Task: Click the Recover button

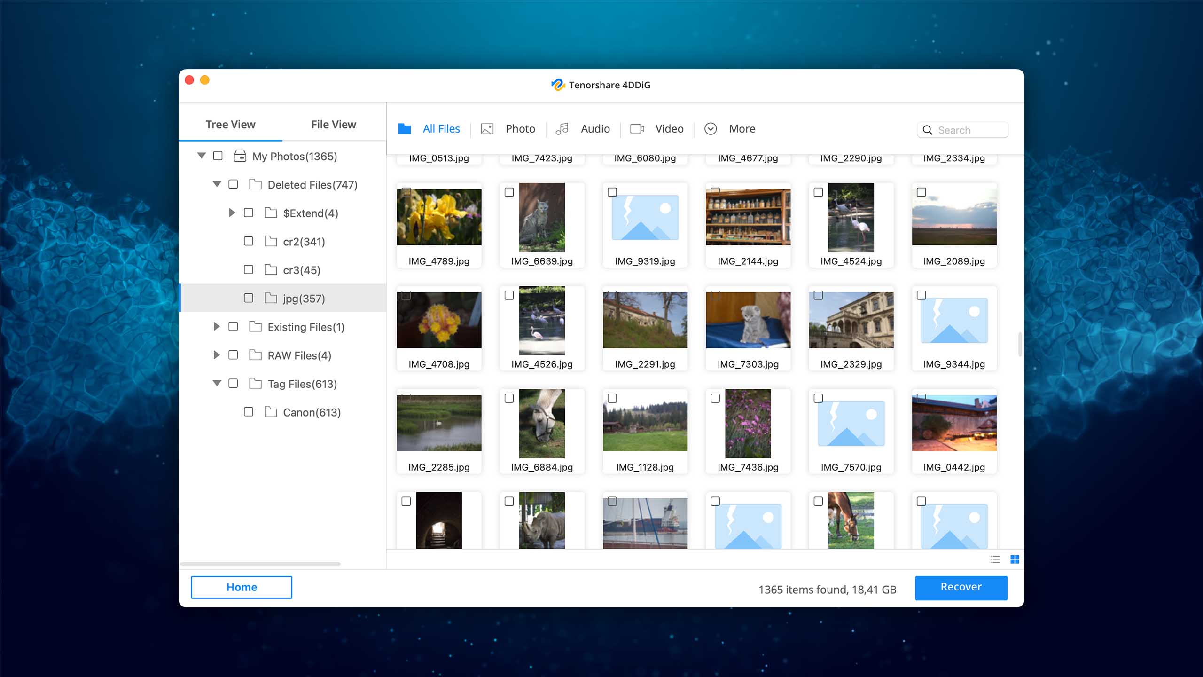Action: pyautogui.click(x=961, y=588)
